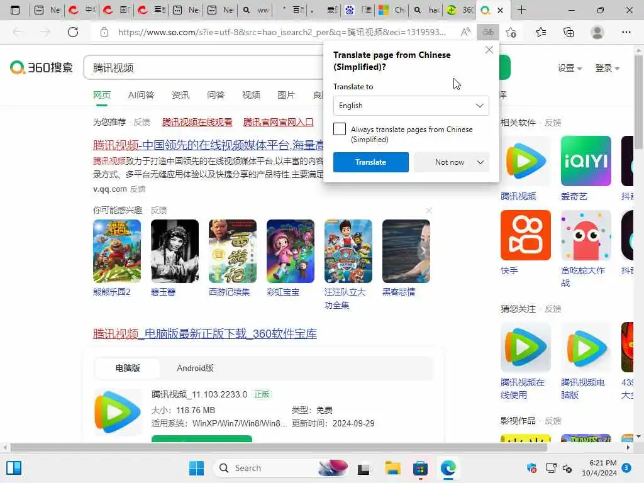The width and height of the screenshot is (644, 483).
Task: Open Edge settings and more menu
Action: tap(626, 32)
